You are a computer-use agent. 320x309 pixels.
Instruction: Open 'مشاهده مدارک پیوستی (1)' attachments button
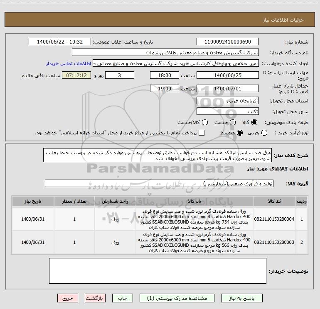pyautogui.click(x=177, y=298)
